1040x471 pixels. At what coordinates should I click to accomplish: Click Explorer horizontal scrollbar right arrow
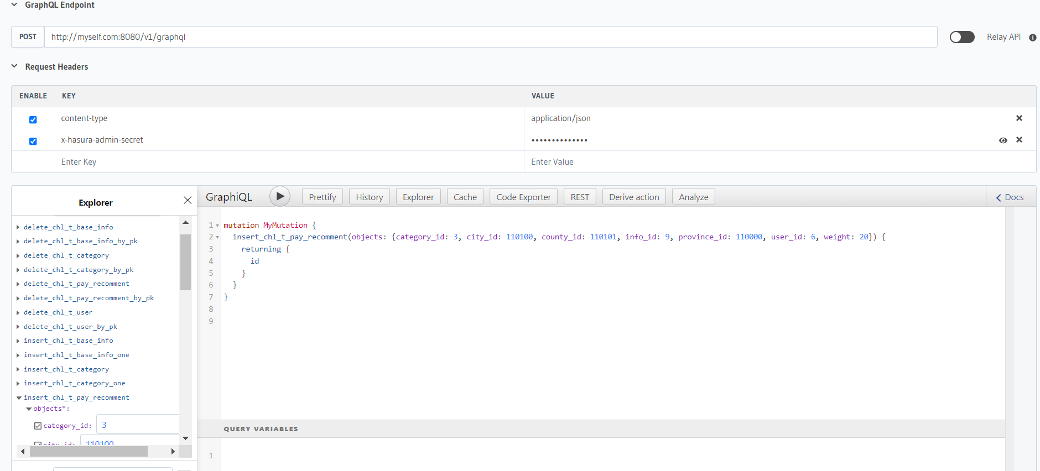pyautogui.click(x=173, y=452)
